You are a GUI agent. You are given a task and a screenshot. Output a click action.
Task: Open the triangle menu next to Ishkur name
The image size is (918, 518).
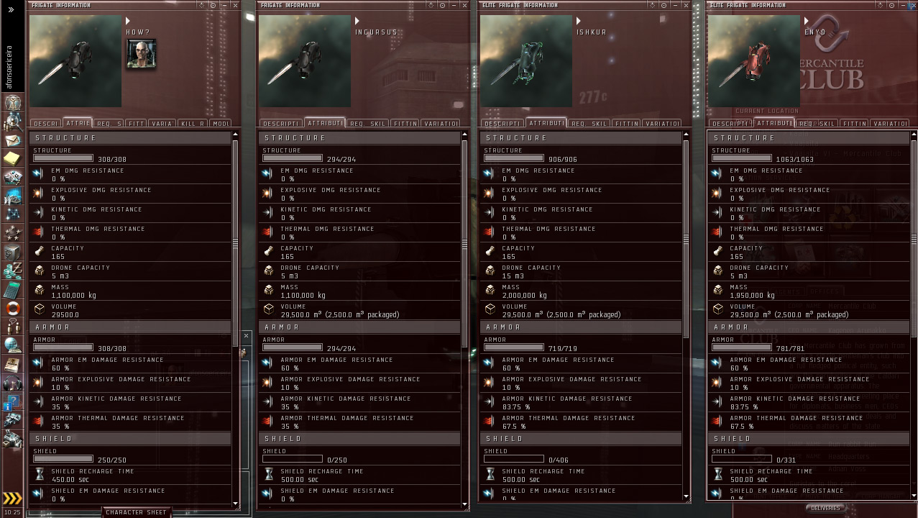click(x=579, y=21)
